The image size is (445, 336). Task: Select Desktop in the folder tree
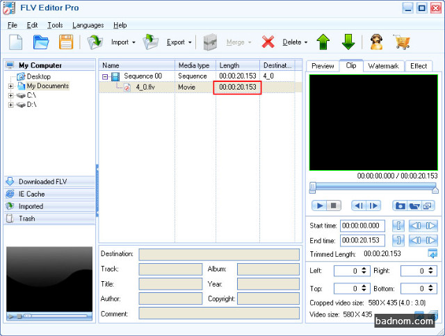(39, 76)
